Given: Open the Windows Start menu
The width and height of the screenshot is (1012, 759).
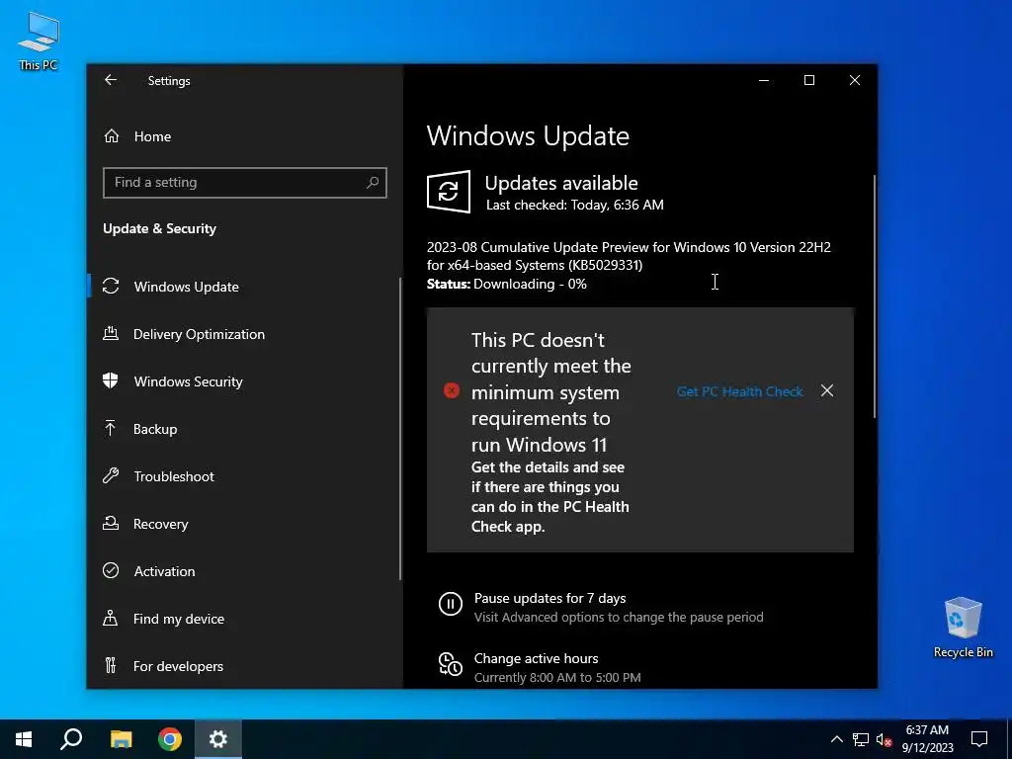Looking at the screenshot, I should point(24,739).
